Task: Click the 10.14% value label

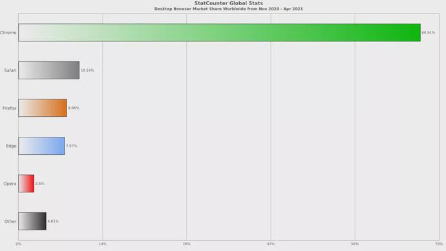Action: [87, 70]
